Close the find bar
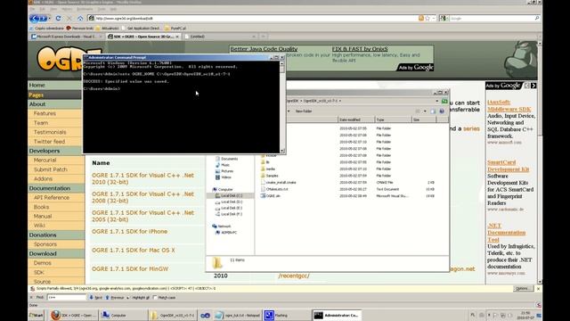Viewport: 570px width, 321px height. (x=31, y=298)
